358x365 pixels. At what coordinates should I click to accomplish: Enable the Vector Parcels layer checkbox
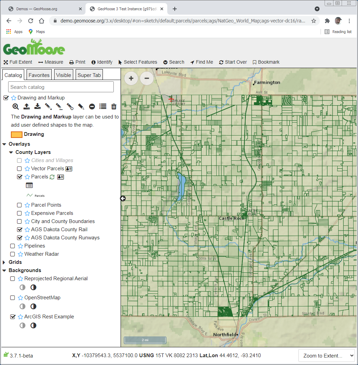[19, 169]
